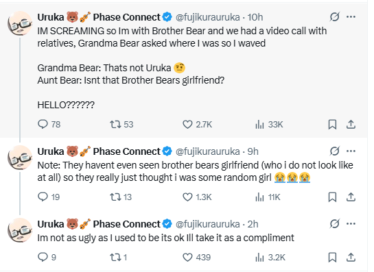Open Uruka Phase Connect display name on 2h tweet
Screen dimensions: 374x272
tap(99, 224)
